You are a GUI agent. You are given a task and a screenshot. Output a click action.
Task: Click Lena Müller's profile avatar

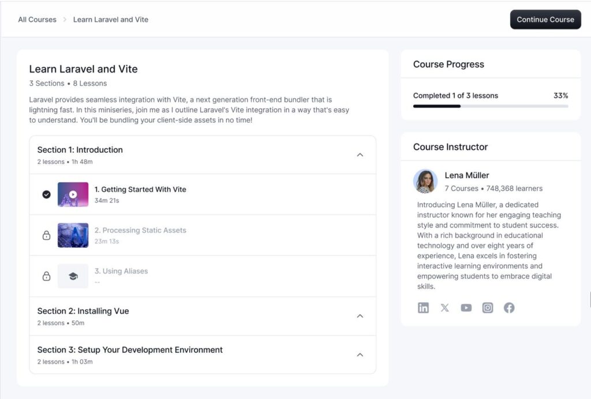425,181
